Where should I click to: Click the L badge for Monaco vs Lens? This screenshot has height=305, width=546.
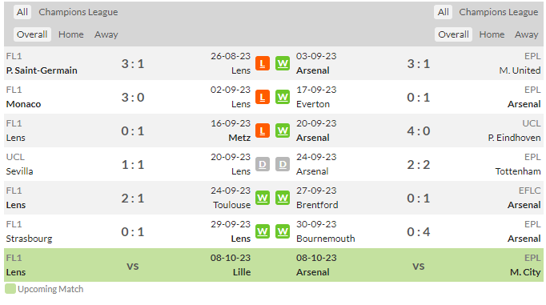(x=263, y=97)
